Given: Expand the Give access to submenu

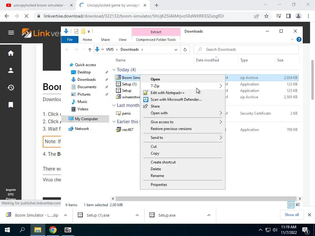Looking at the screenshot, I should click(183, 122).
